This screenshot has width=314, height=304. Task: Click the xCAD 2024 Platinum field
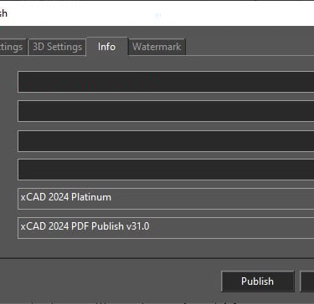166,199
